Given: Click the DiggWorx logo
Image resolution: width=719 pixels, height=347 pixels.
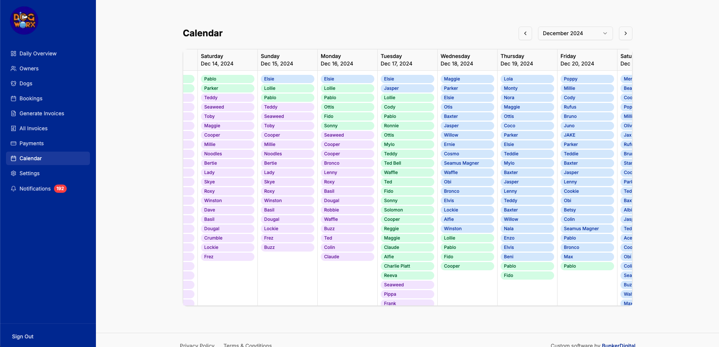Looking at the screenshot, I should [x=24, y=21].
